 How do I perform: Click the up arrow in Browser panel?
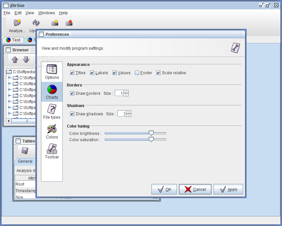[x=15, y=59]
